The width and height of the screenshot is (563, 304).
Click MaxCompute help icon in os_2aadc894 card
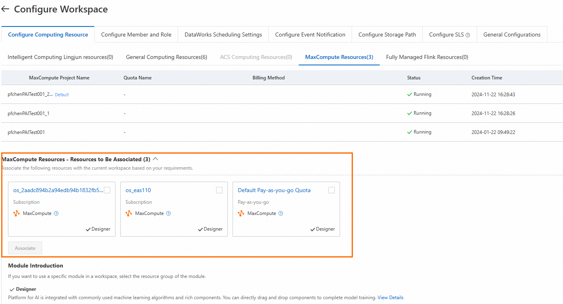click(56, 213)
